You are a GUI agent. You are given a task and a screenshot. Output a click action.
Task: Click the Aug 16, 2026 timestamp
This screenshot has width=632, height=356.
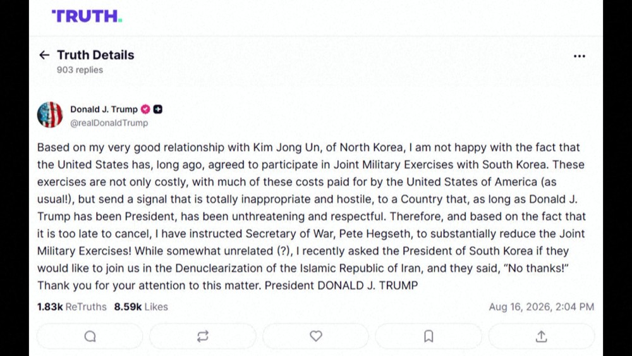coord(542,307)
